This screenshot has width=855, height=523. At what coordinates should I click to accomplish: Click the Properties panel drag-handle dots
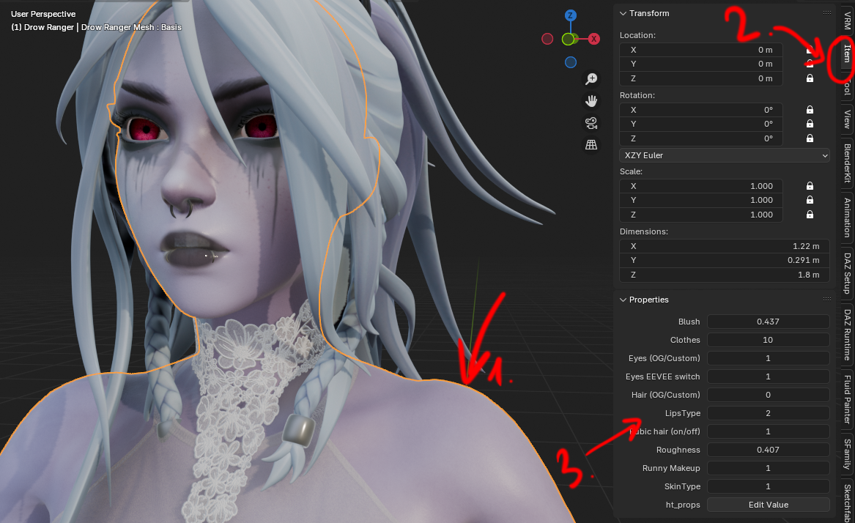(x=827, y=300)
